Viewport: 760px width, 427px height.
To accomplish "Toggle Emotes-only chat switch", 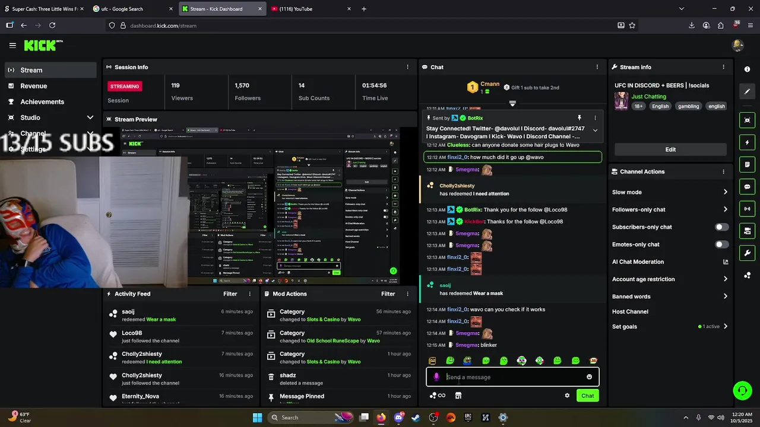I will 722,244.
